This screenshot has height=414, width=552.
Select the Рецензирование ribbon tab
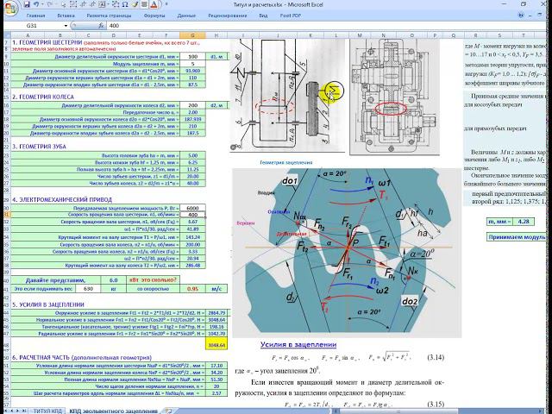pos(227,16)
